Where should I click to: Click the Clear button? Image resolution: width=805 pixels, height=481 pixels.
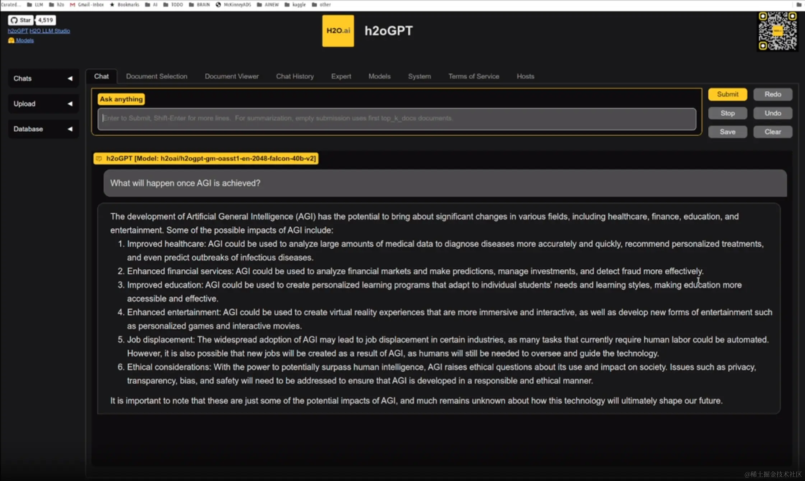click(772, 132)
